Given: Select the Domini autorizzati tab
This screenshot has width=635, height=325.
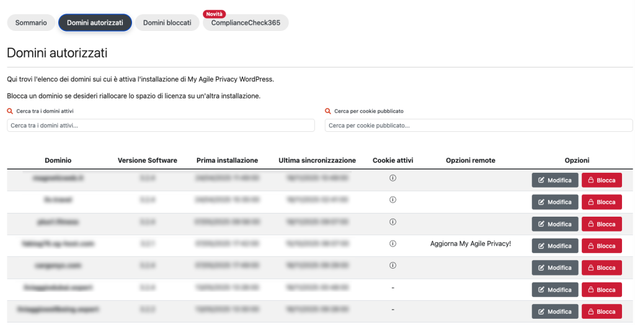Looking at the screenshot, I should tap(95, 23).
